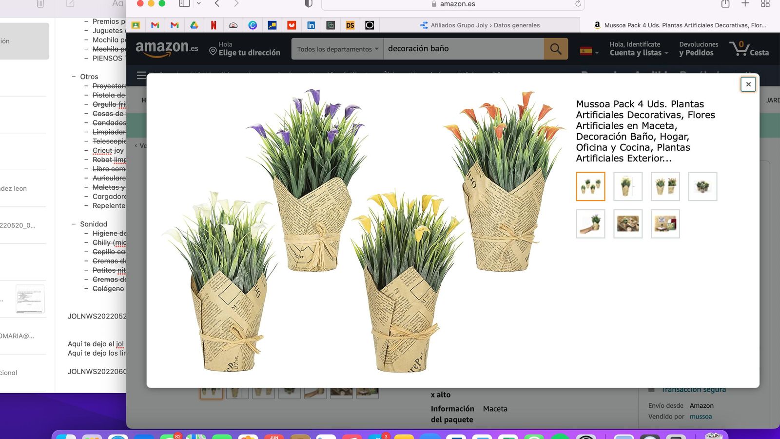Click the location pin next to Elige tu dirección
The height and width of the screenshot is (439, 780).
(x=213, y=50)
